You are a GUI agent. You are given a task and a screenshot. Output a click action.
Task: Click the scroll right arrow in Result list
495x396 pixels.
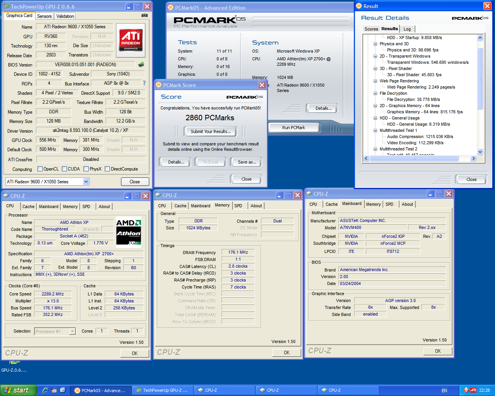tap(473, 159)
